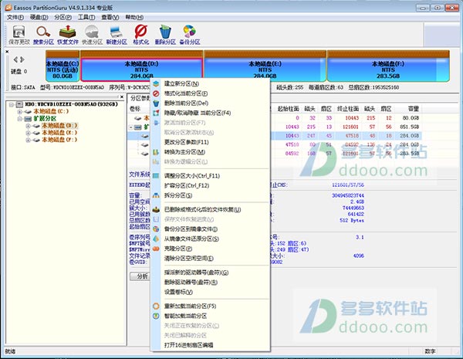
Task: Select 扩展分区 in the tree
Action: point(45,118)
